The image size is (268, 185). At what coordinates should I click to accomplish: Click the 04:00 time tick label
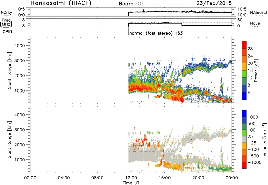point(64,178)
